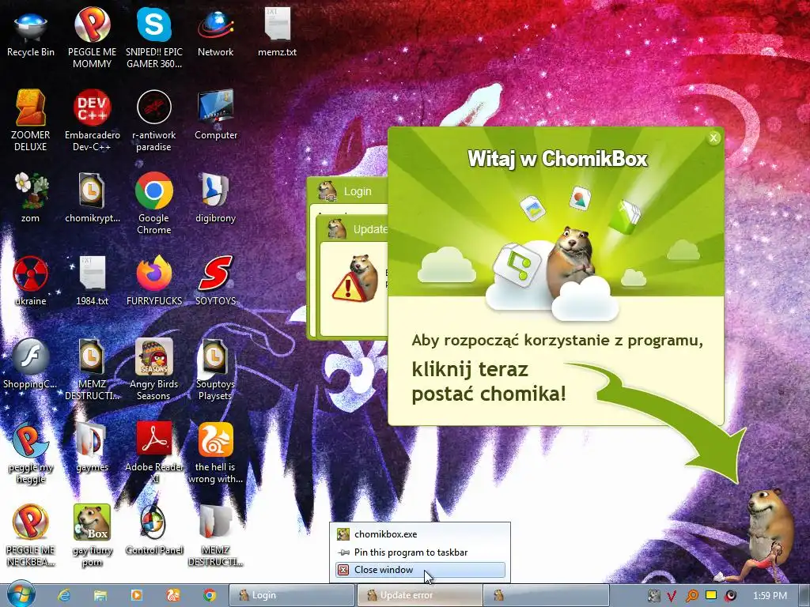Open Windows Explorer from the taskbar
The image size is (810, 607).
[100, 595]
